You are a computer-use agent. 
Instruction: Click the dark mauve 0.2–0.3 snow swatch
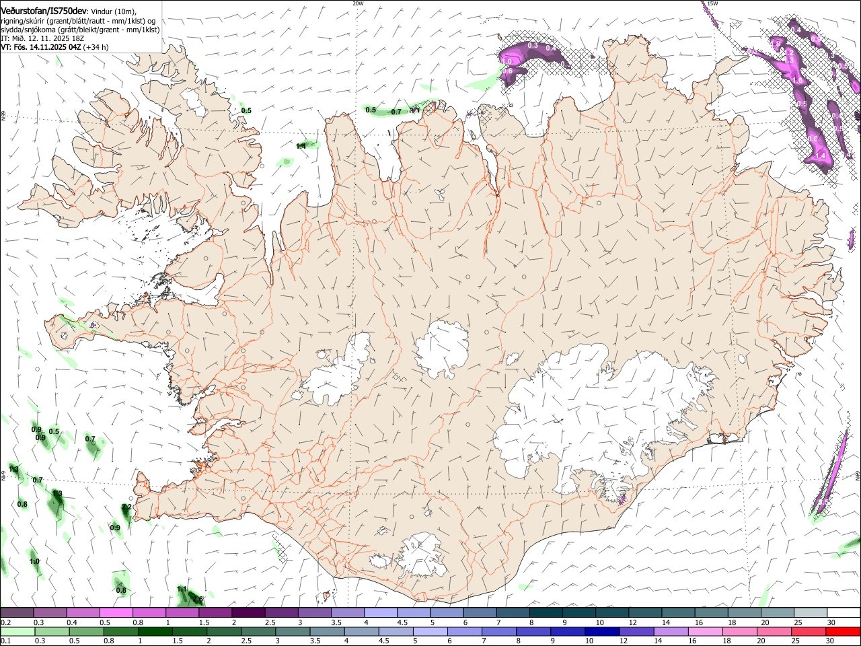[17, 613]
